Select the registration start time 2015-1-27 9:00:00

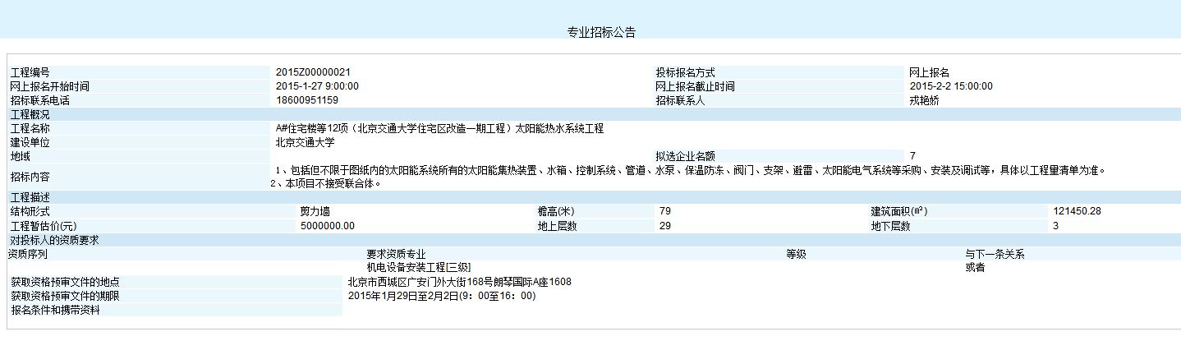[x=317, y=86]
